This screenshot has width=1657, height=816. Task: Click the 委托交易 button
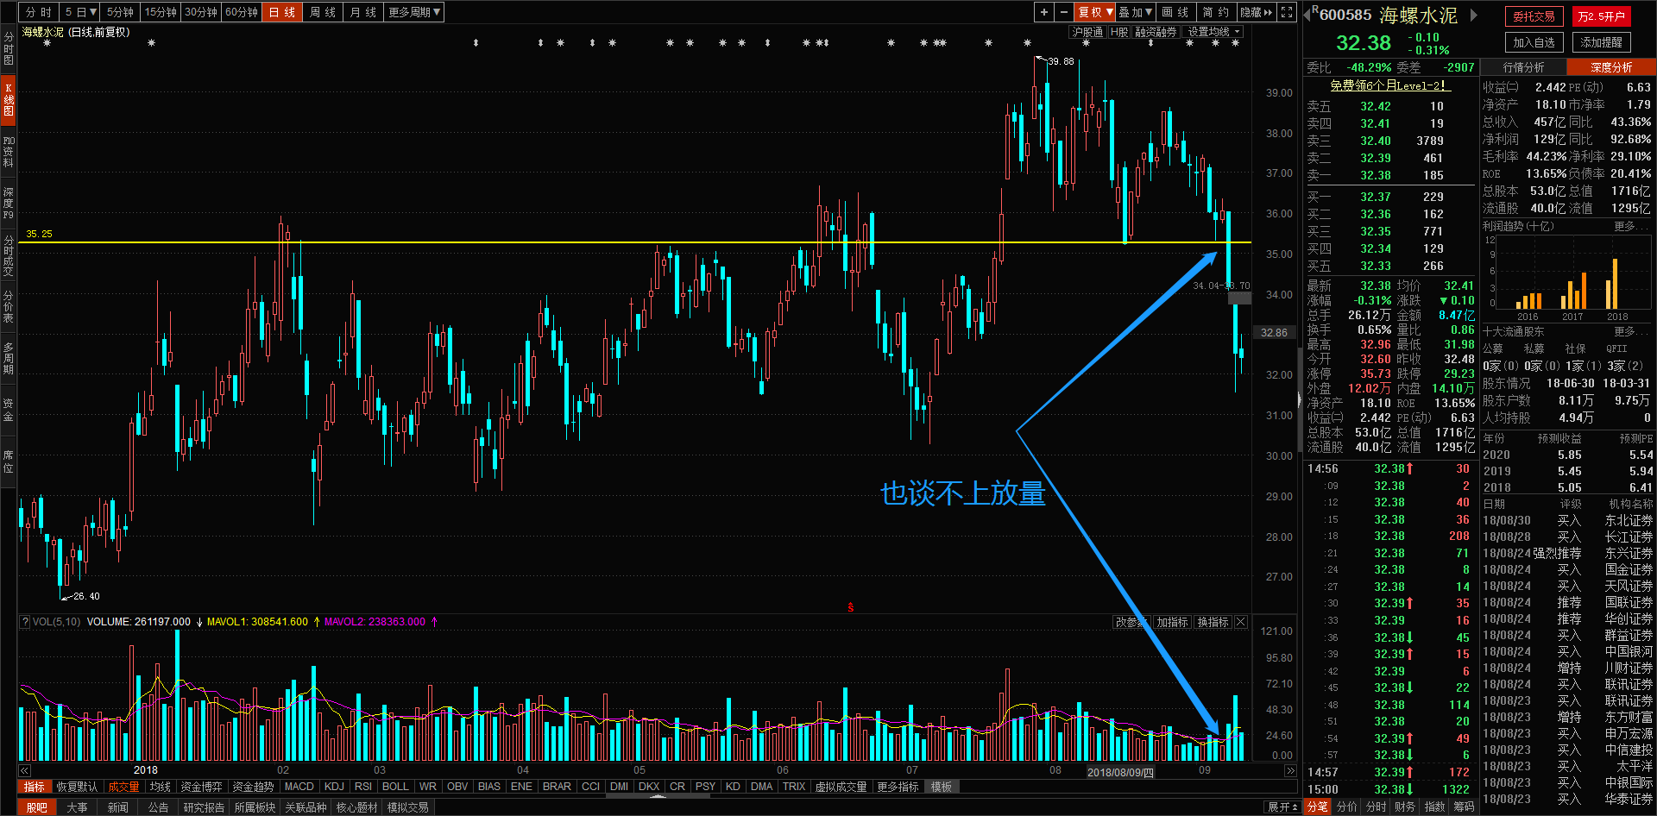[1534, 16]
